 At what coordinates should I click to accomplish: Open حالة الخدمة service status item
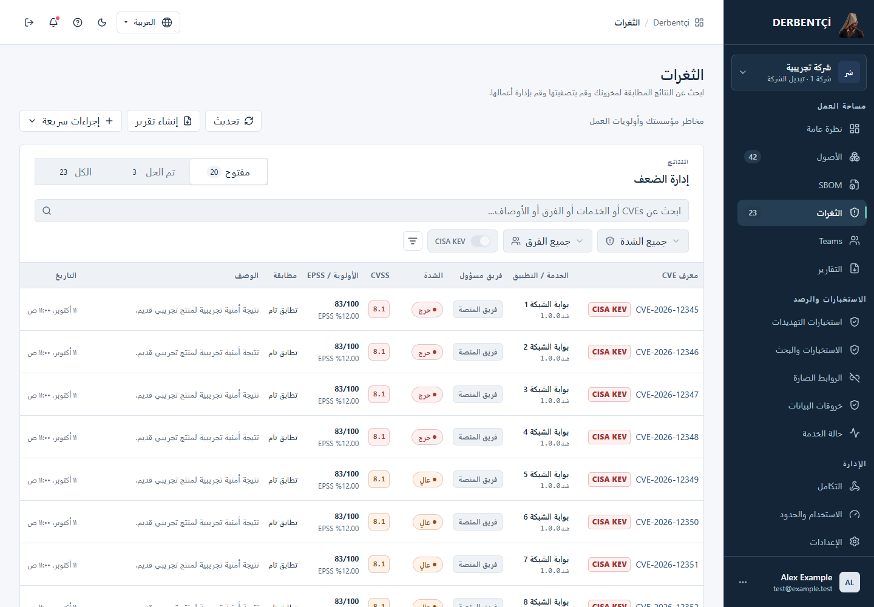(x=802, y=433)
